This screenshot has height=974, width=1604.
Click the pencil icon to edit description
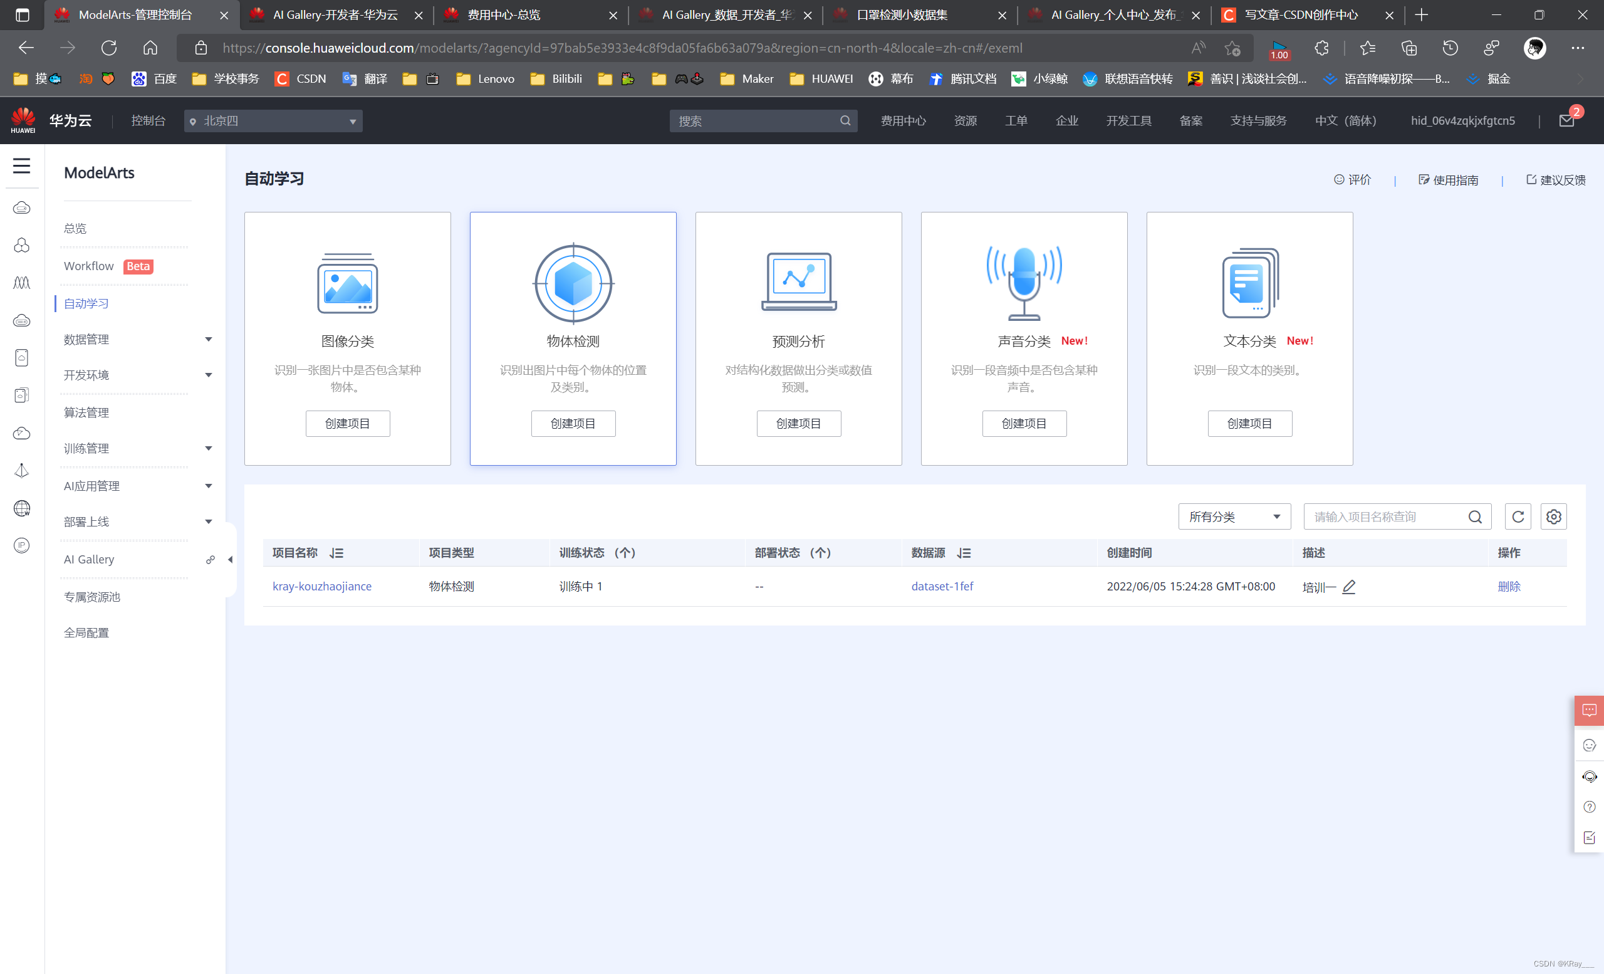click(x=1349, y=587)
